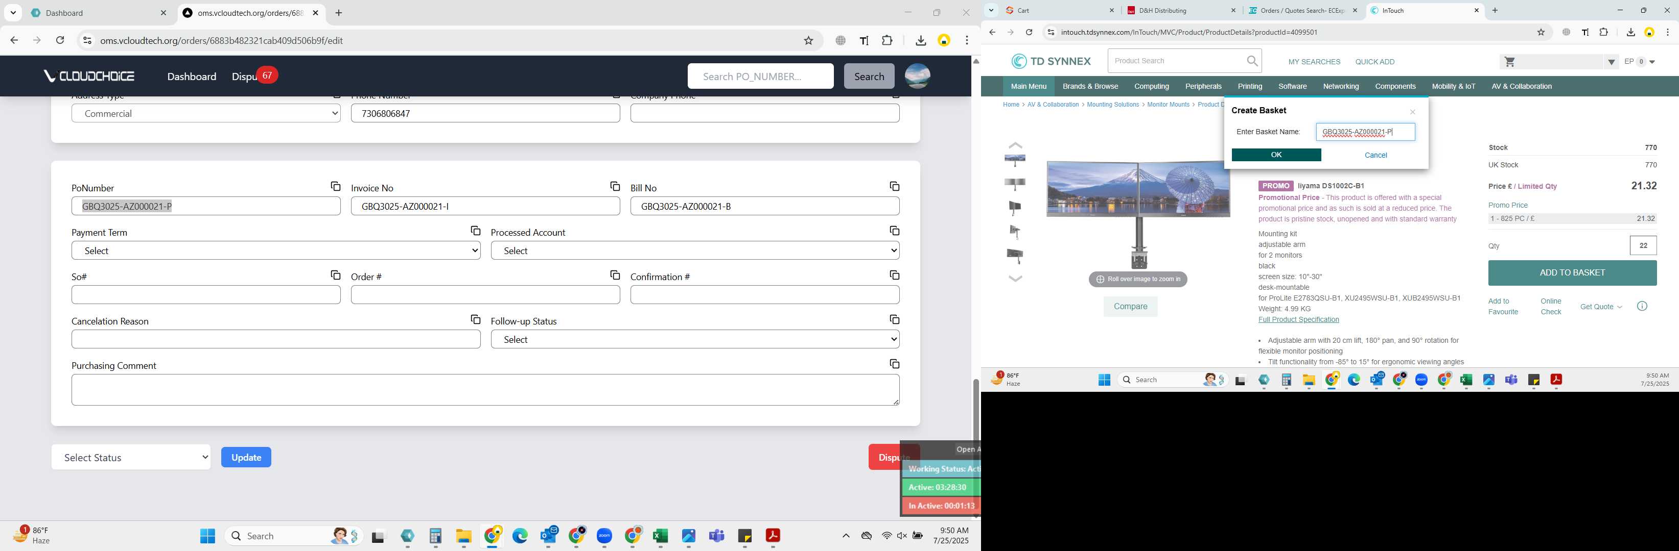Image resolution: width=1679 pixels, height=551 pixels.
Task: Click the Purchasing Comment text area
Action: pos(485,390)
